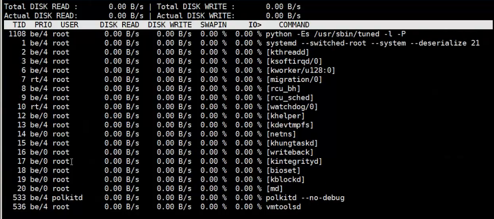This screenshot has height=219, width=494.
Task: Click the rt/4 priority of migration/0 row
Action: click(39, 79)
